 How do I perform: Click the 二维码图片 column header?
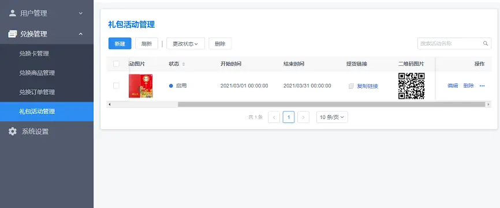coord(411,64)
